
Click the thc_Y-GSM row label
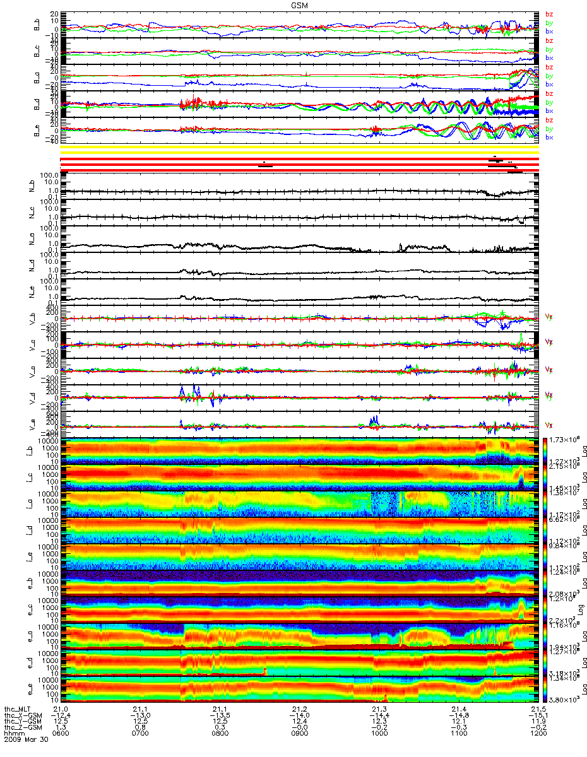pyautogui.click(x=21, y=721)
